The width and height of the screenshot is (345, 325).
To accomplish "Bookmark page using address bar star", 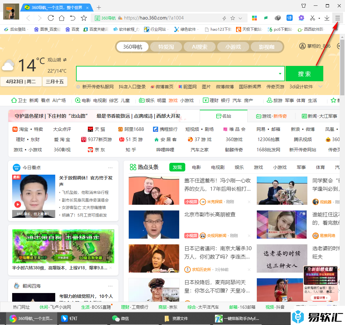I will point(233,18).
